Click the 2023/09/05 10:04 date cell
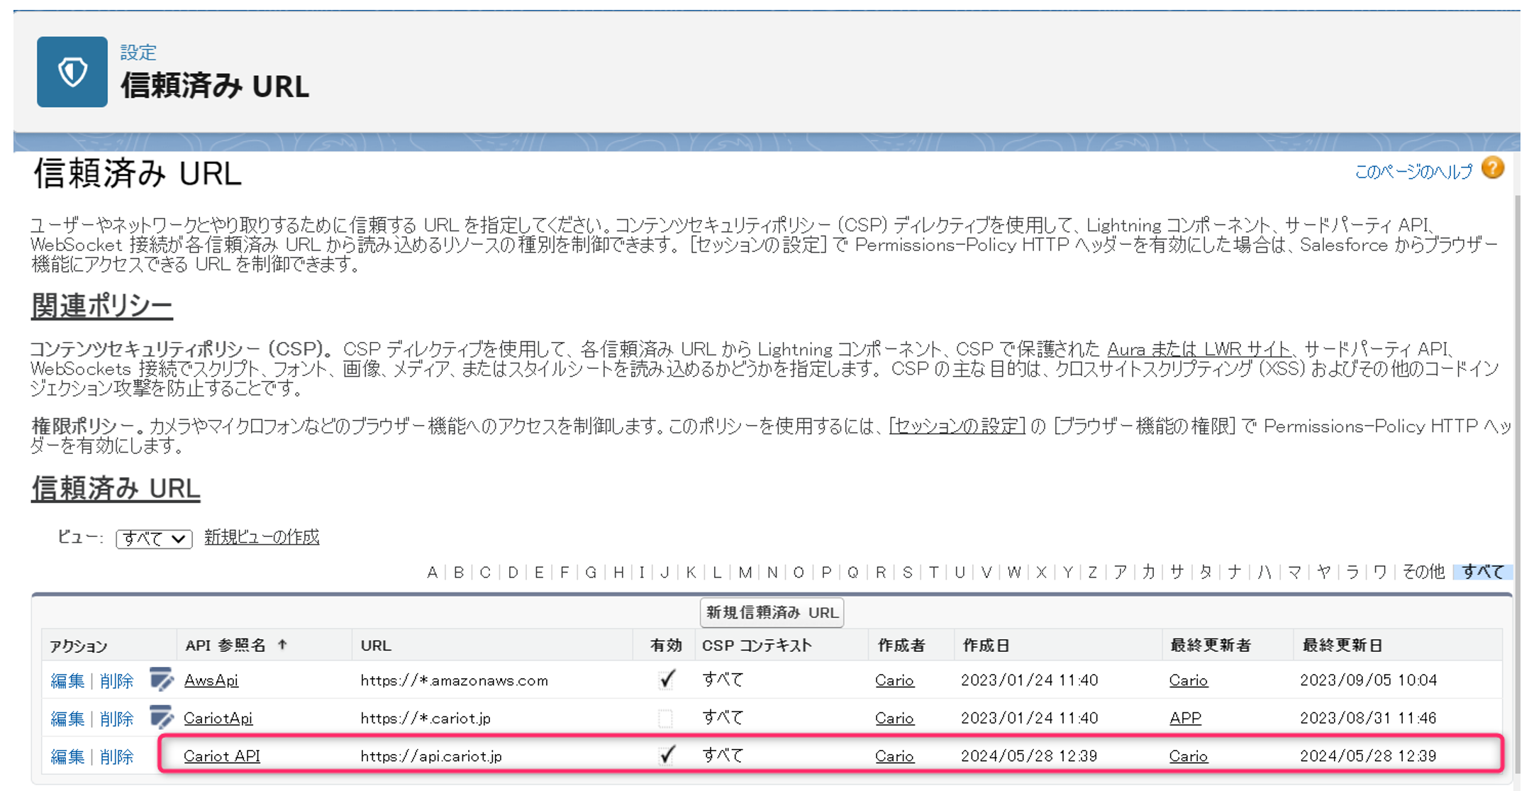1529x791 pixels. (1368, 680)
